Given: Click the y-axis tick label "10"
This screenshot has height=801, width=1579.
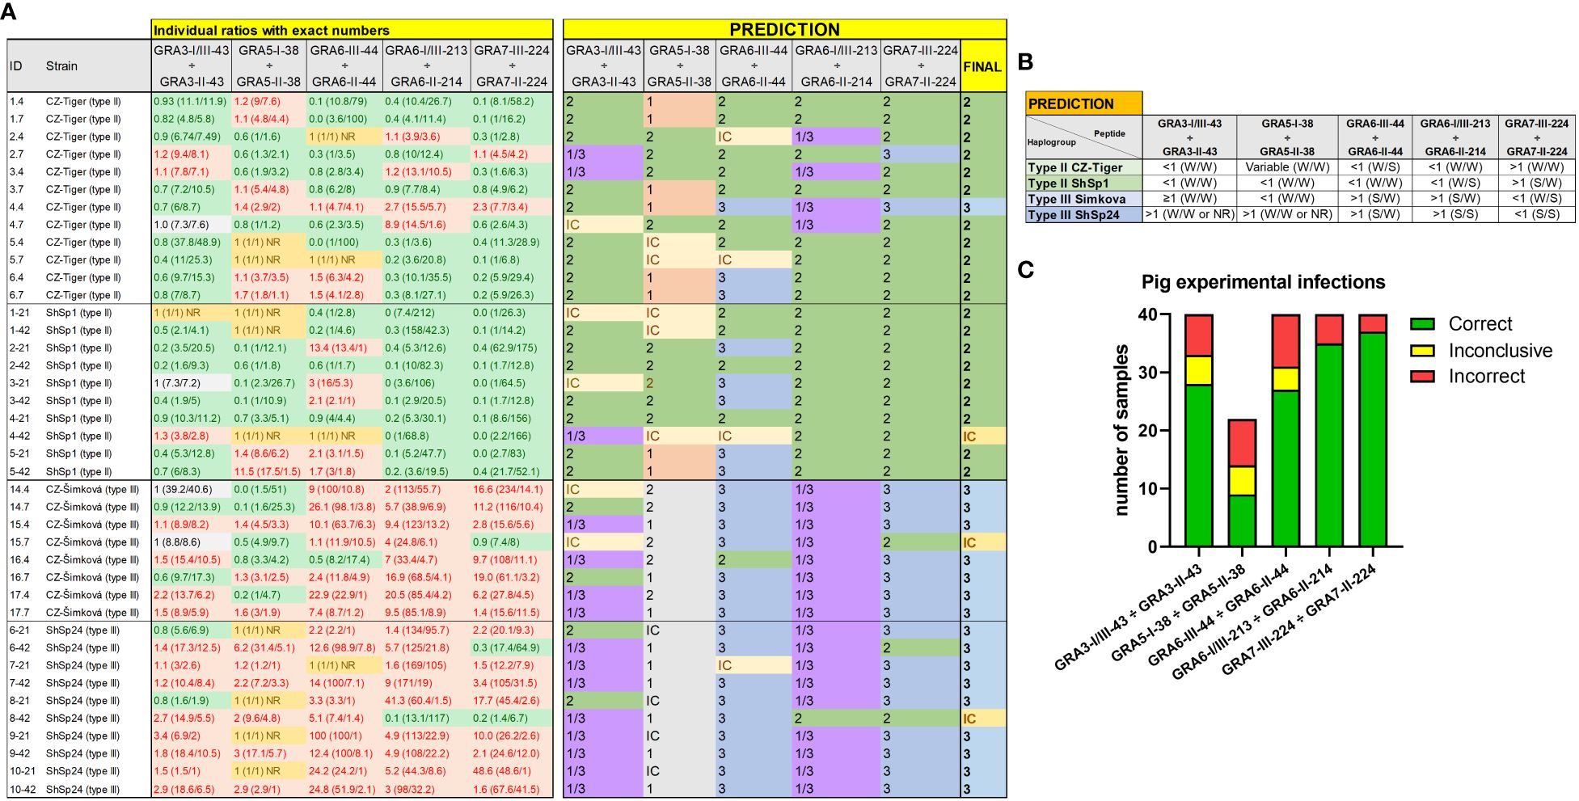Looking at the screenshot, I should pyautogui.click(x=1147, y=489).
